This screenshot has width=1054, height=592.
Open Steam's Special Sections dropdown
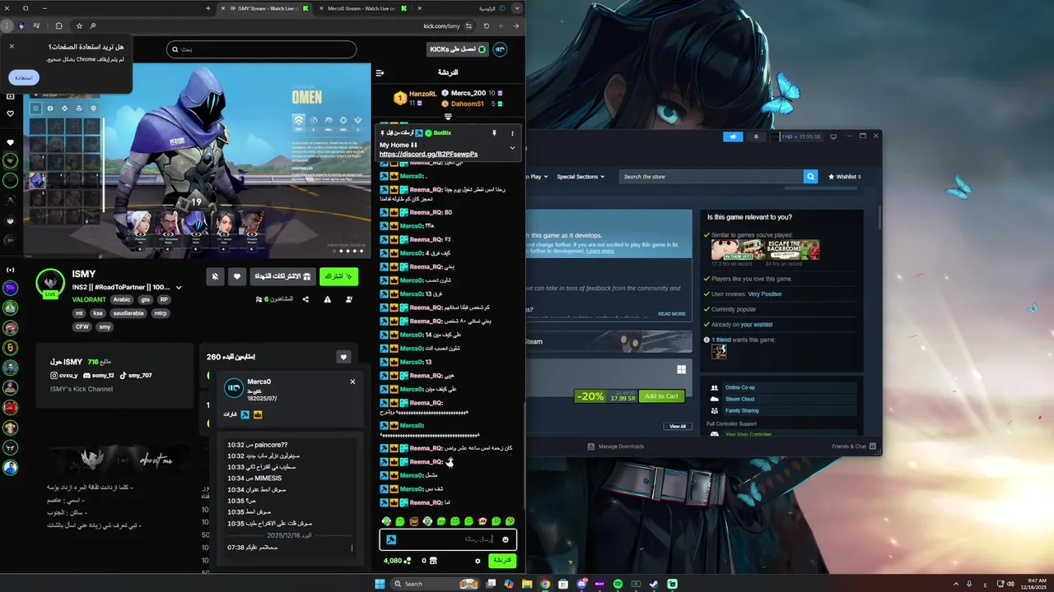[581, 176]
